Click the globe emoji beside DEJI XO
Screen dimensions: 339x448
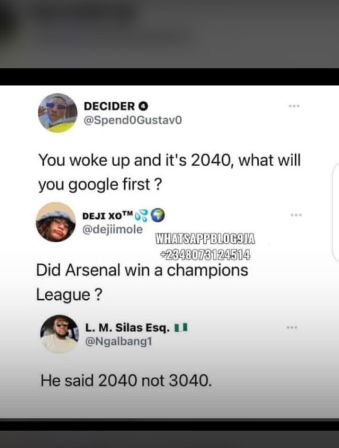[x=157, y=216]
